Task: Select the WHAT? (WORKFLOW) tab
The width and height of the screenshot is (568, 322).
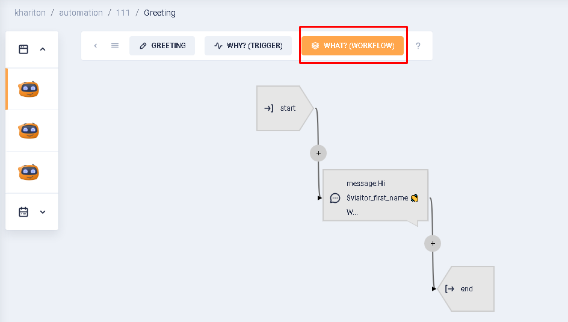Action: (353, 46)
